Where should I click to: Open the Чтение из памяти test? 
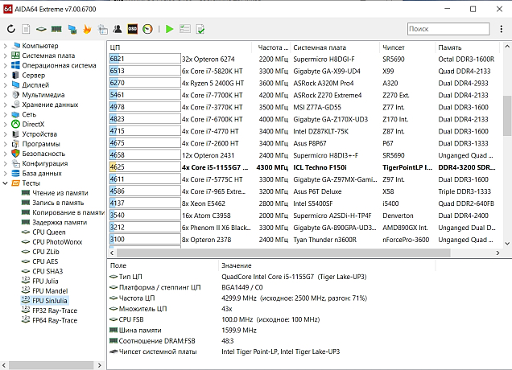point(60,193)
